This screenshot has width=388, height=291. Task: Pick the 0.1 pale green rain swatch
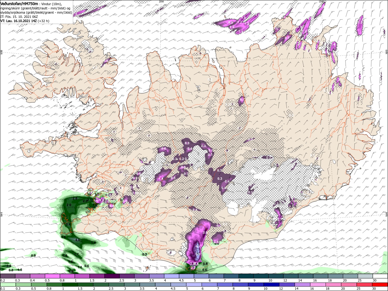point(8,284)
